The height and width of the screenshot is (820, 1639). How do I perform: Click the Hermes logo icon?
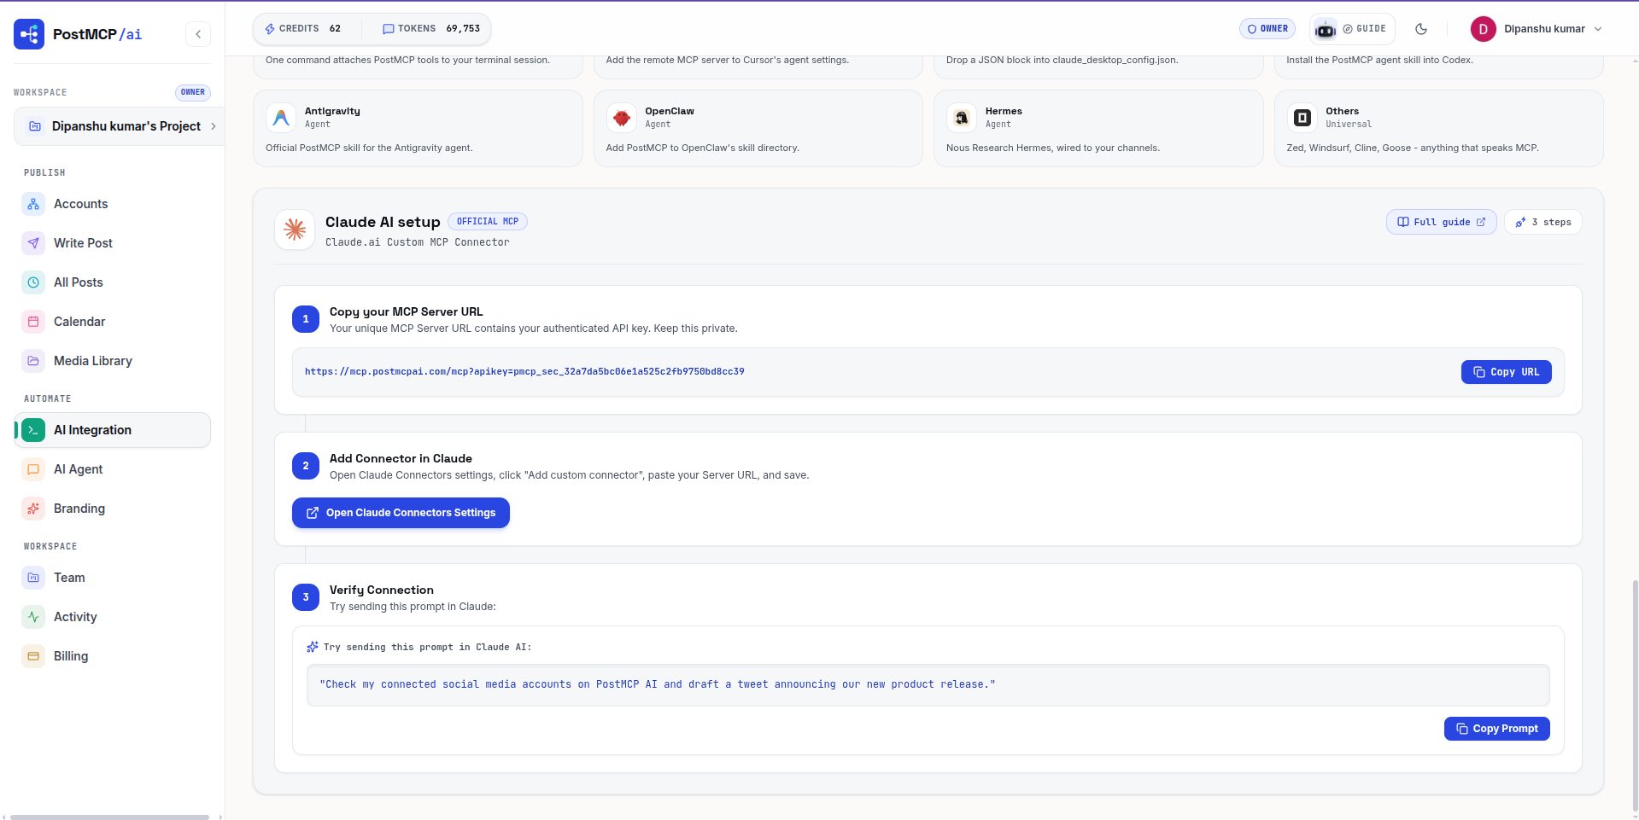click(962, 118)
